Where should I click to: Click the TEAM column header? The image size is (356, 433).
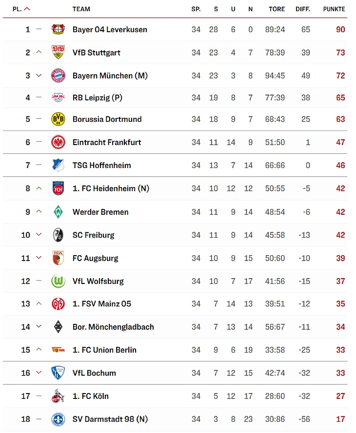pyautogui.click(x=81, y=9)
